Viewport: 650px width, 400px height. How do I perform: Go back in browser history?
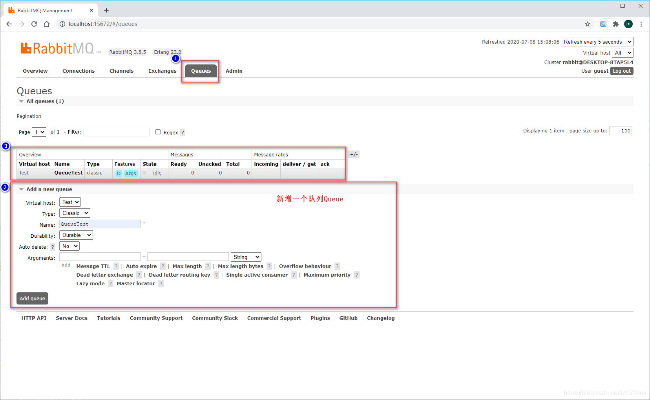9,24
